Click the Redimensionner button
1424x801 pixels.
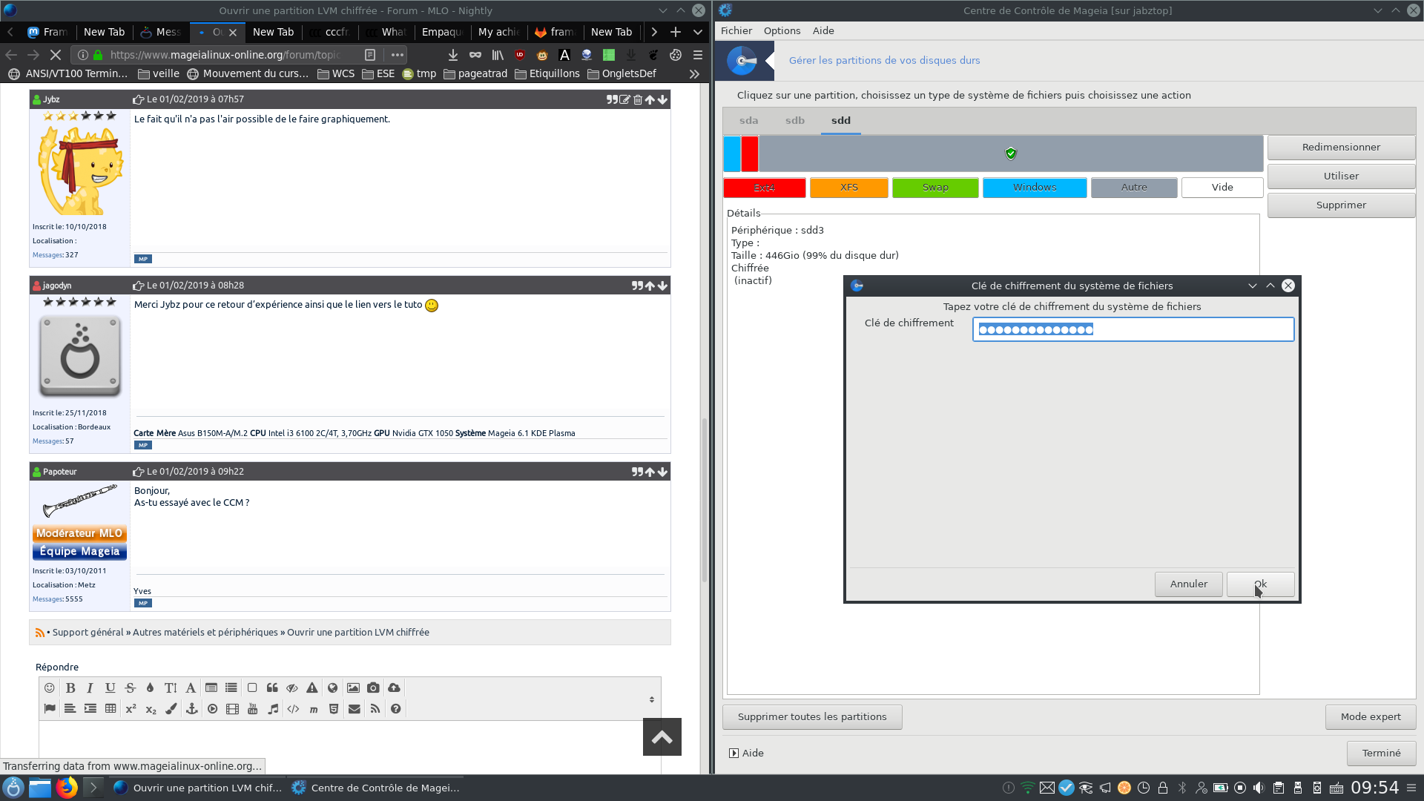tap(1340, 147)
